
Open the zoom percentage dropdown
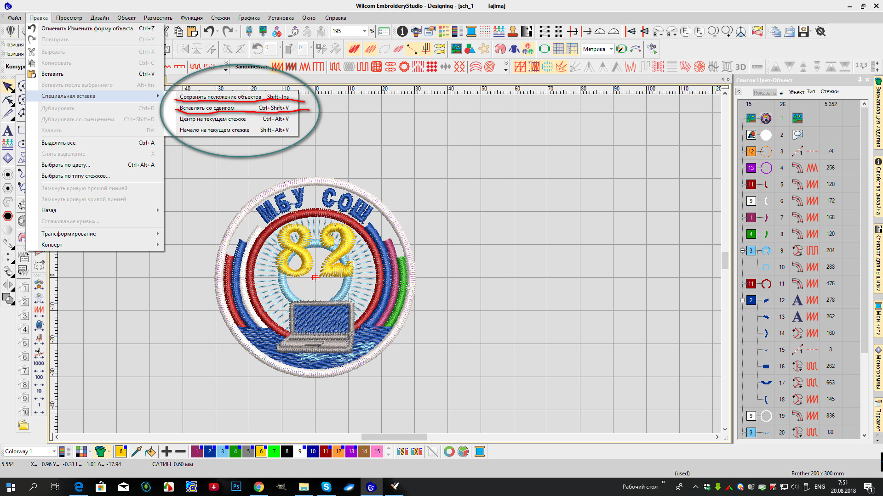click(x=365, y=31)
